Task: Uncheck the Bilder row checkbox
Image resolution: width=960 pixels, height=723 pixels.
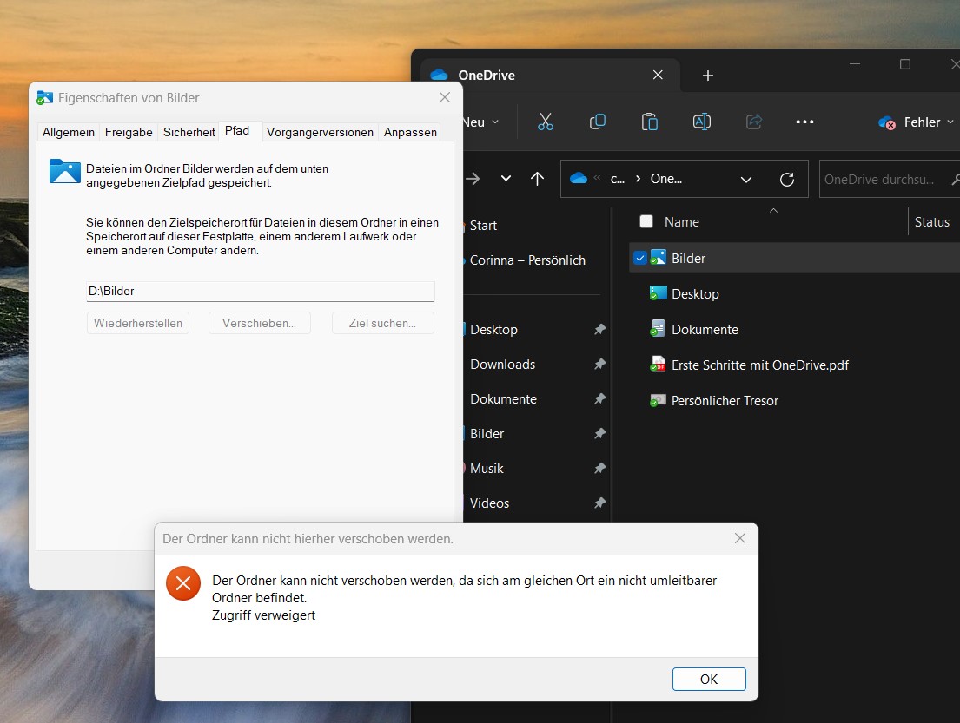Action: click(639, 258)
